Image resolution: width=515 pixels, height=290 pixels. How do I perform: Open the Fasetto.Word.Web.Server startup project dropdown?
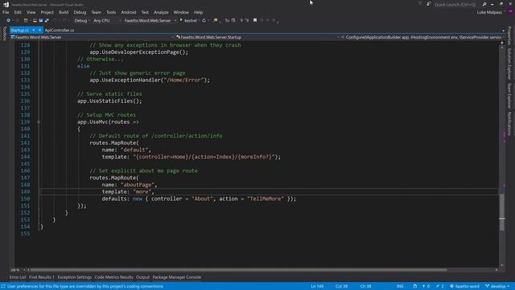pos(150,20)
